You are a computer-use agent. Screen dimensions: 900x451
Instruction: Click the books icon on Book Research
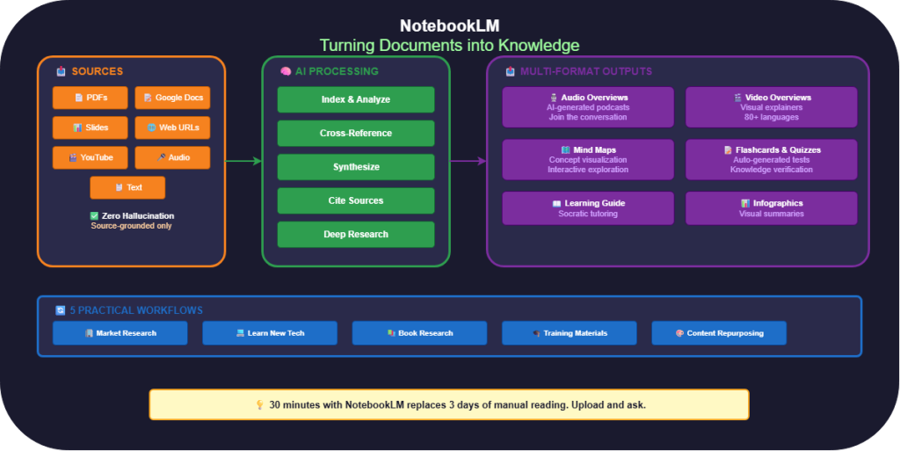pyautogui.click(x=391, y=333)
